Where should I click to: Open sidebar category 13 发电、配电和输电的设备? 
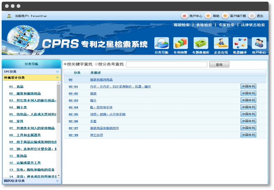click(32, 170)
